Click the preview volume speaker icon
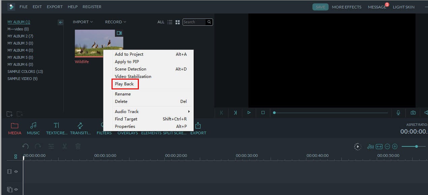428x195 pixels. pos(426,113)
